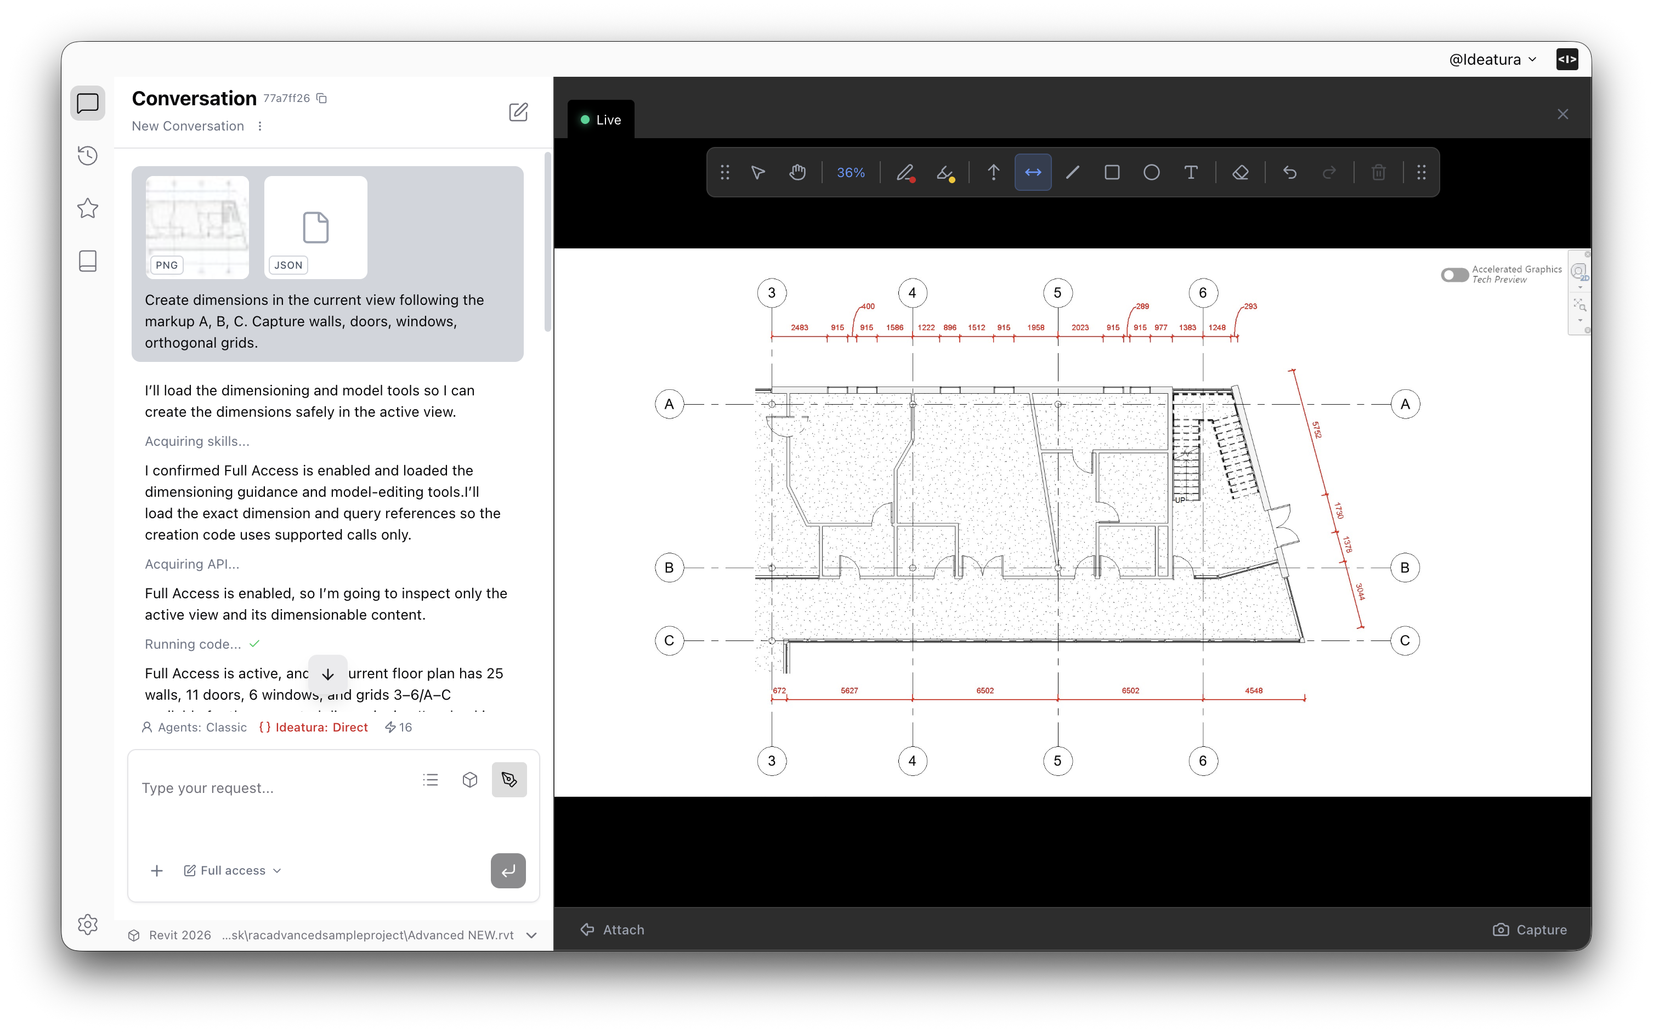Open settings gear in sidebar
The width and height of the screenshot is (1653, 1032).
point(87,924)
